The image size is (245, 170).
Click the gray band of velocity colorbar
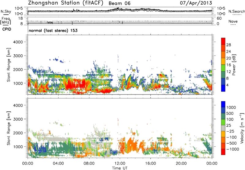223,128
